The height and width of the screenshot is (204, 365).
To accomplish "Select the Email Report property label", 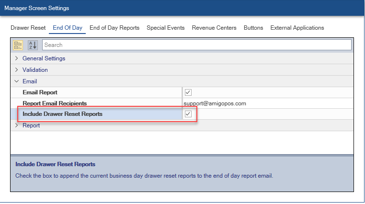I will (x=43, y=92).
